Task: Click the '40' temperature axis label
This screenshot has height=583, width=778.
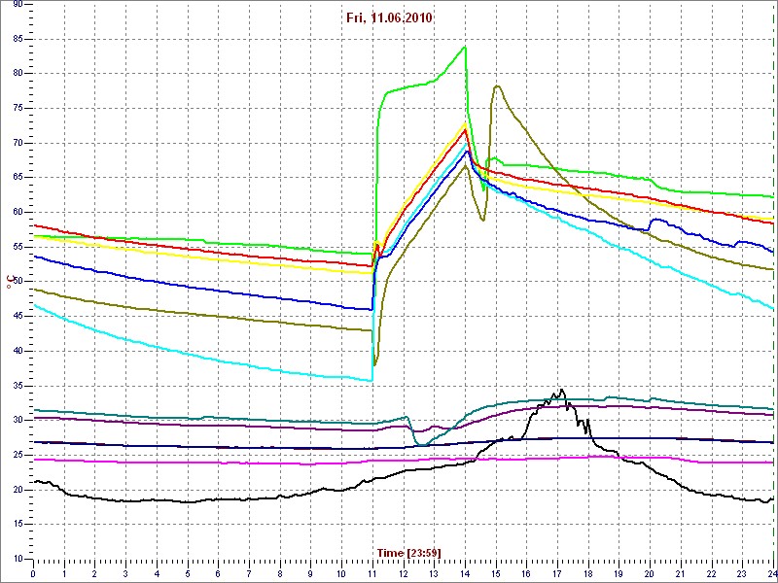Action: click(x=17, y=351)
